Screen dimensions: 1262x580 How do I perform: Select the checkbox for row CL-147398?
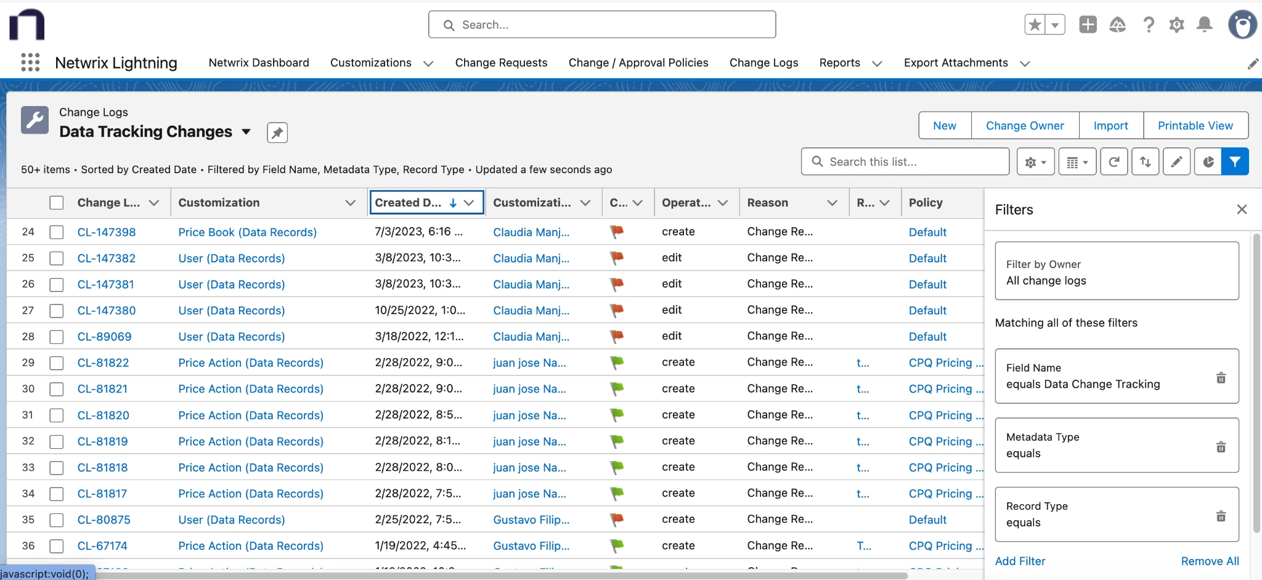pyautogui.click(x=56, y=232)
